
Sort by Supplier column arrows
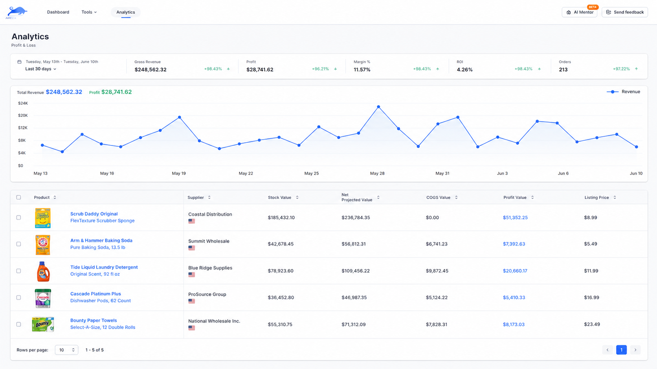pyautogui.click(x=209, y=197)
